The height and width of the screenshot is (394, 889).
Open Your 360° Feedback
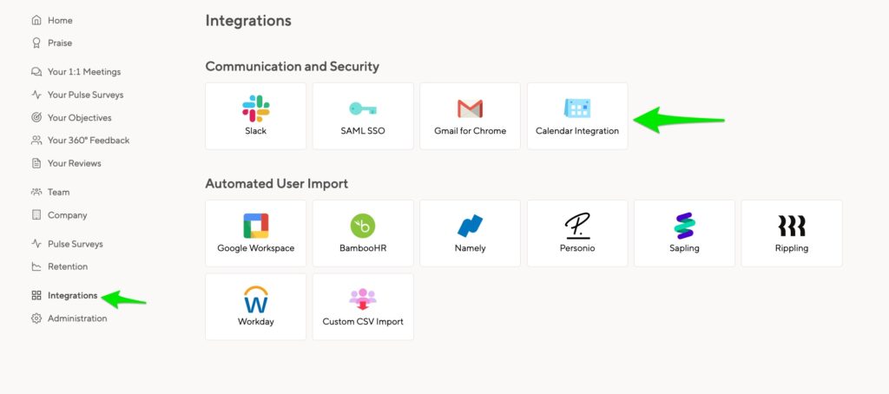pos(89,141)
